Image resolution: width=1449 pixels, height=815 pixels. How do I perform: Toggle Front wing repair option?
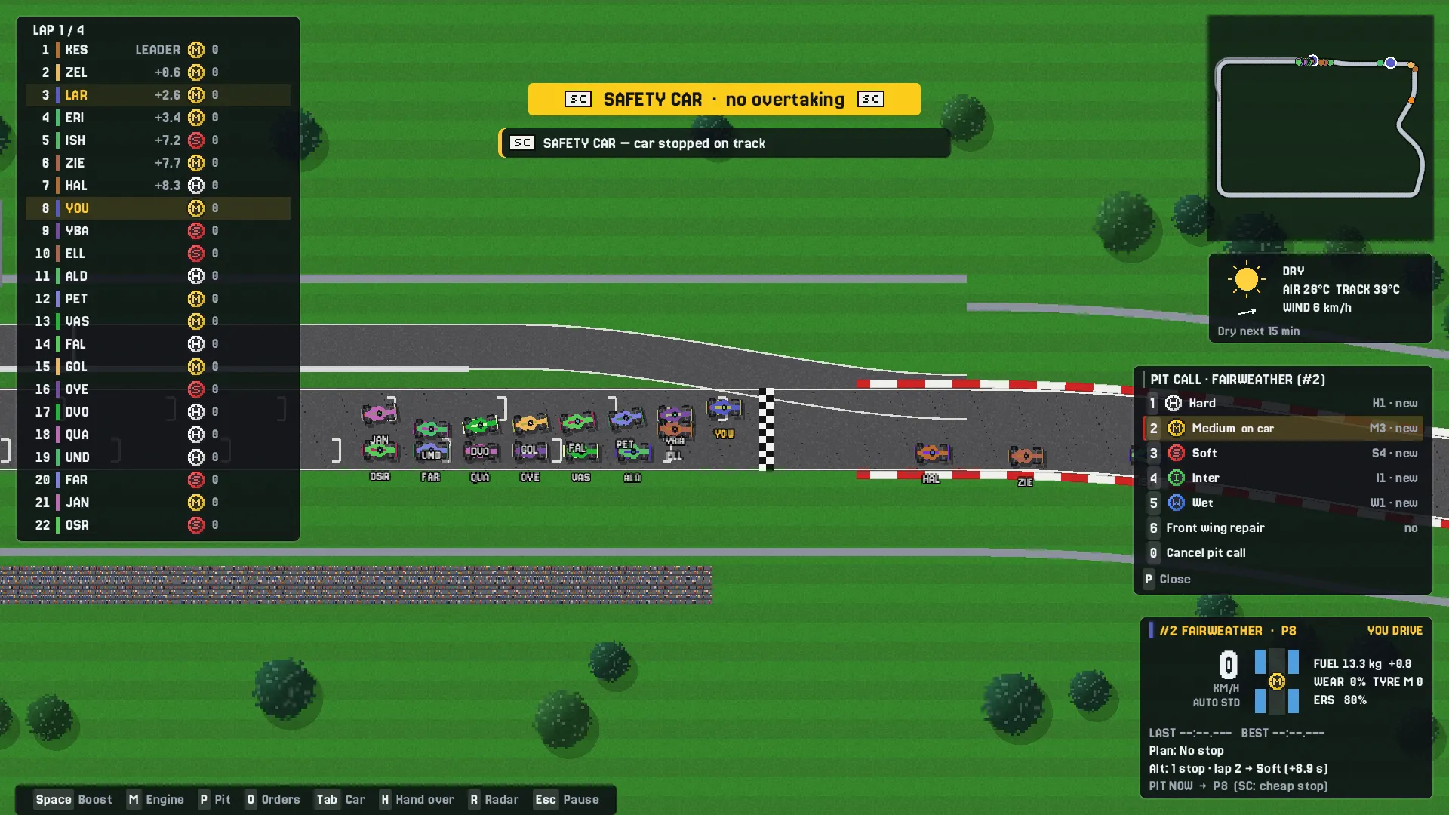tap(1283, 527)
